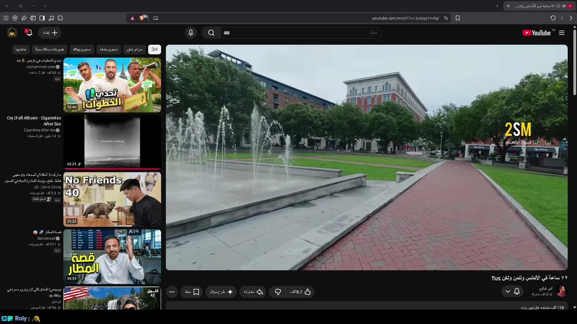
Task: Toggle the browser sidebar panel icon
Action: point(42,18)
